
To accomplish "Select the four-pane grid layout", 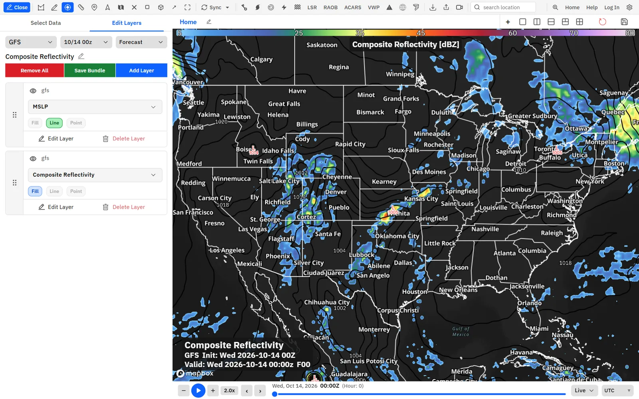I will click(x=579, y=22).
